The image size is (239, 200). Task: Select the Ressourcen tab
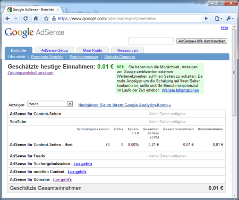pyautogui.click(x=127, y=50)
